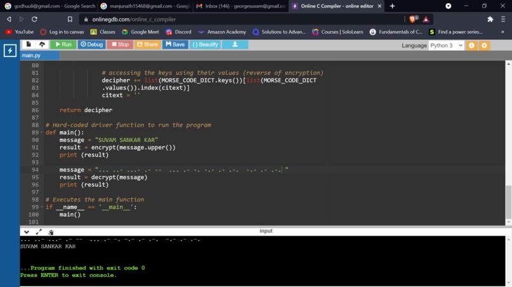Expand console to fullscreen icon

(x=39, y=232)
